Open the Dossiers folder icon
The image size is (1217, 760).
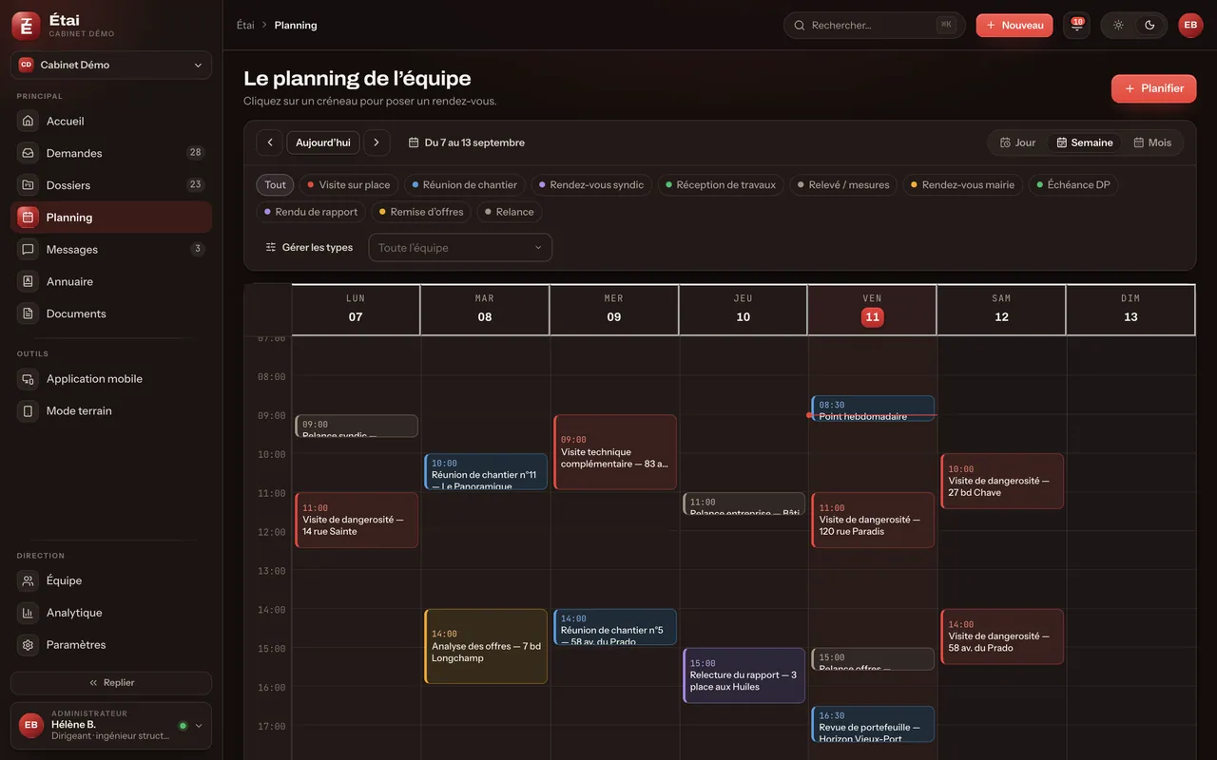click(x=28, y=185)
